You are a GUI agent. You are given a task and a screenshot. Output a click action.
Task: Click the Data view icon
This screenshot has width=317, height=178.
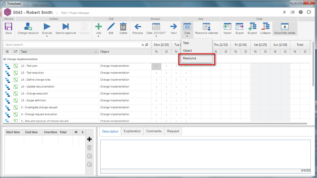pos(187,27)
